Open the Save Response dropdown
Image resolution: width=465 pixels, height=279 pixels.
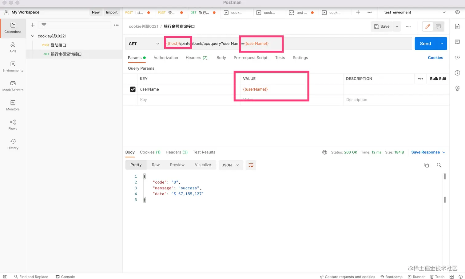pyautogui.click(x=428, y=152)
